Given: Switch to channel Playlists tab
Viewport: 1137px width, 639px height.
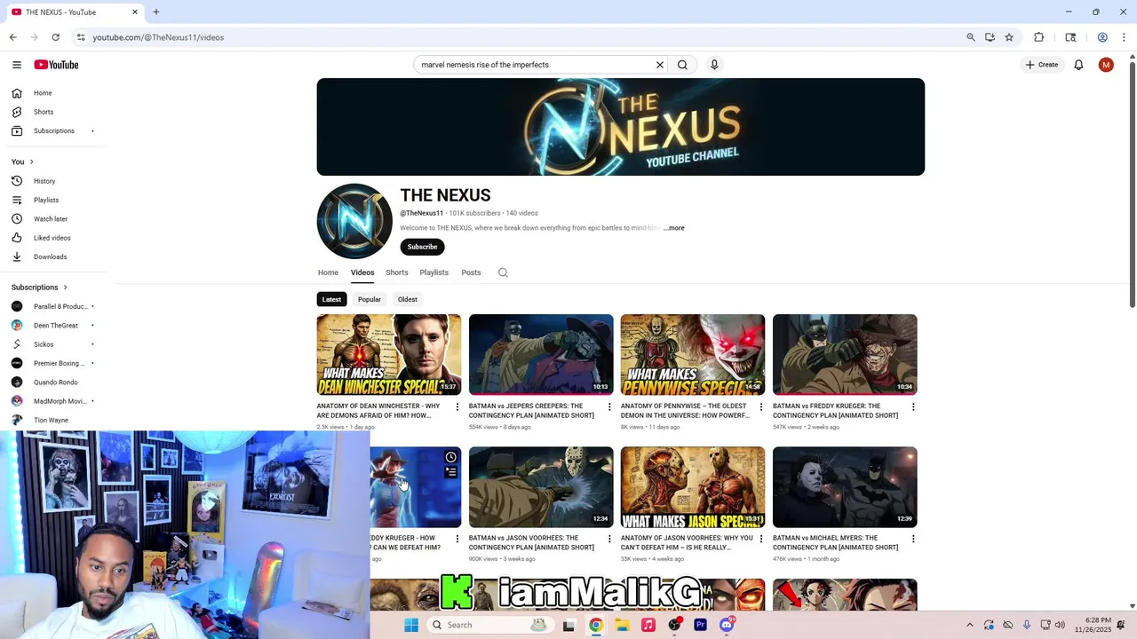Looking at the screenshot, I should click(x=434, y=272).
